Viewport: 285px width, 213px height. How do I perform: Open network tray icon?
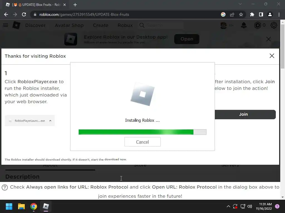tap(243, 206)
